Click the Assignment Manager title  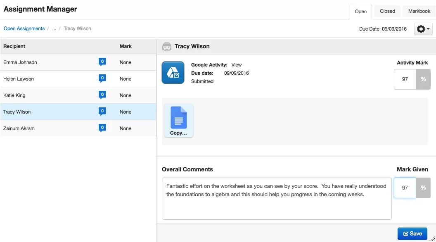[x=40, y=9]
